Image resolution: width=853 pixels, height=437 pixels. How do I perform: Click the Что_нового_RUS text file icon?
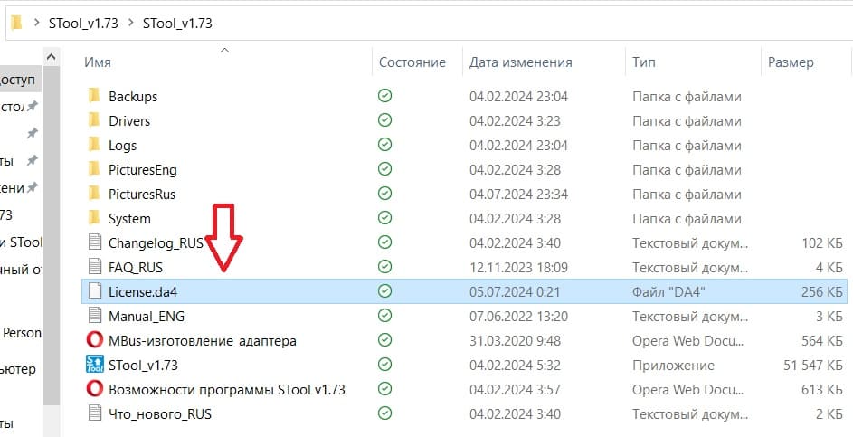pyautogui.click(x=95, y=413)
